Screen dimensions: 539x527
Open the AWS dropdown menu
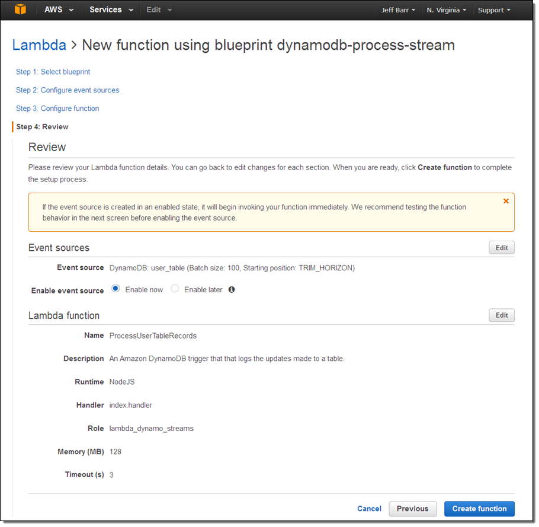click(x=59, y=10)
